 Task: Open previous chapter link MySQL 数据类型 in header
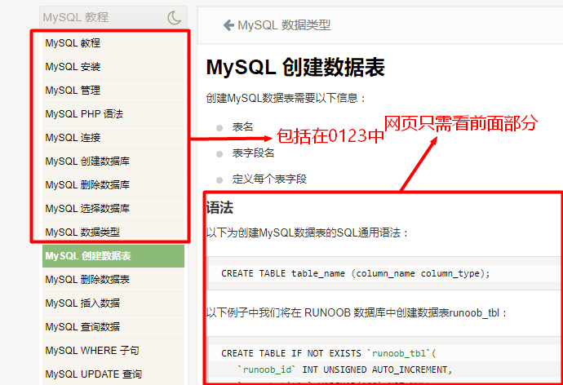pos(284,25)
